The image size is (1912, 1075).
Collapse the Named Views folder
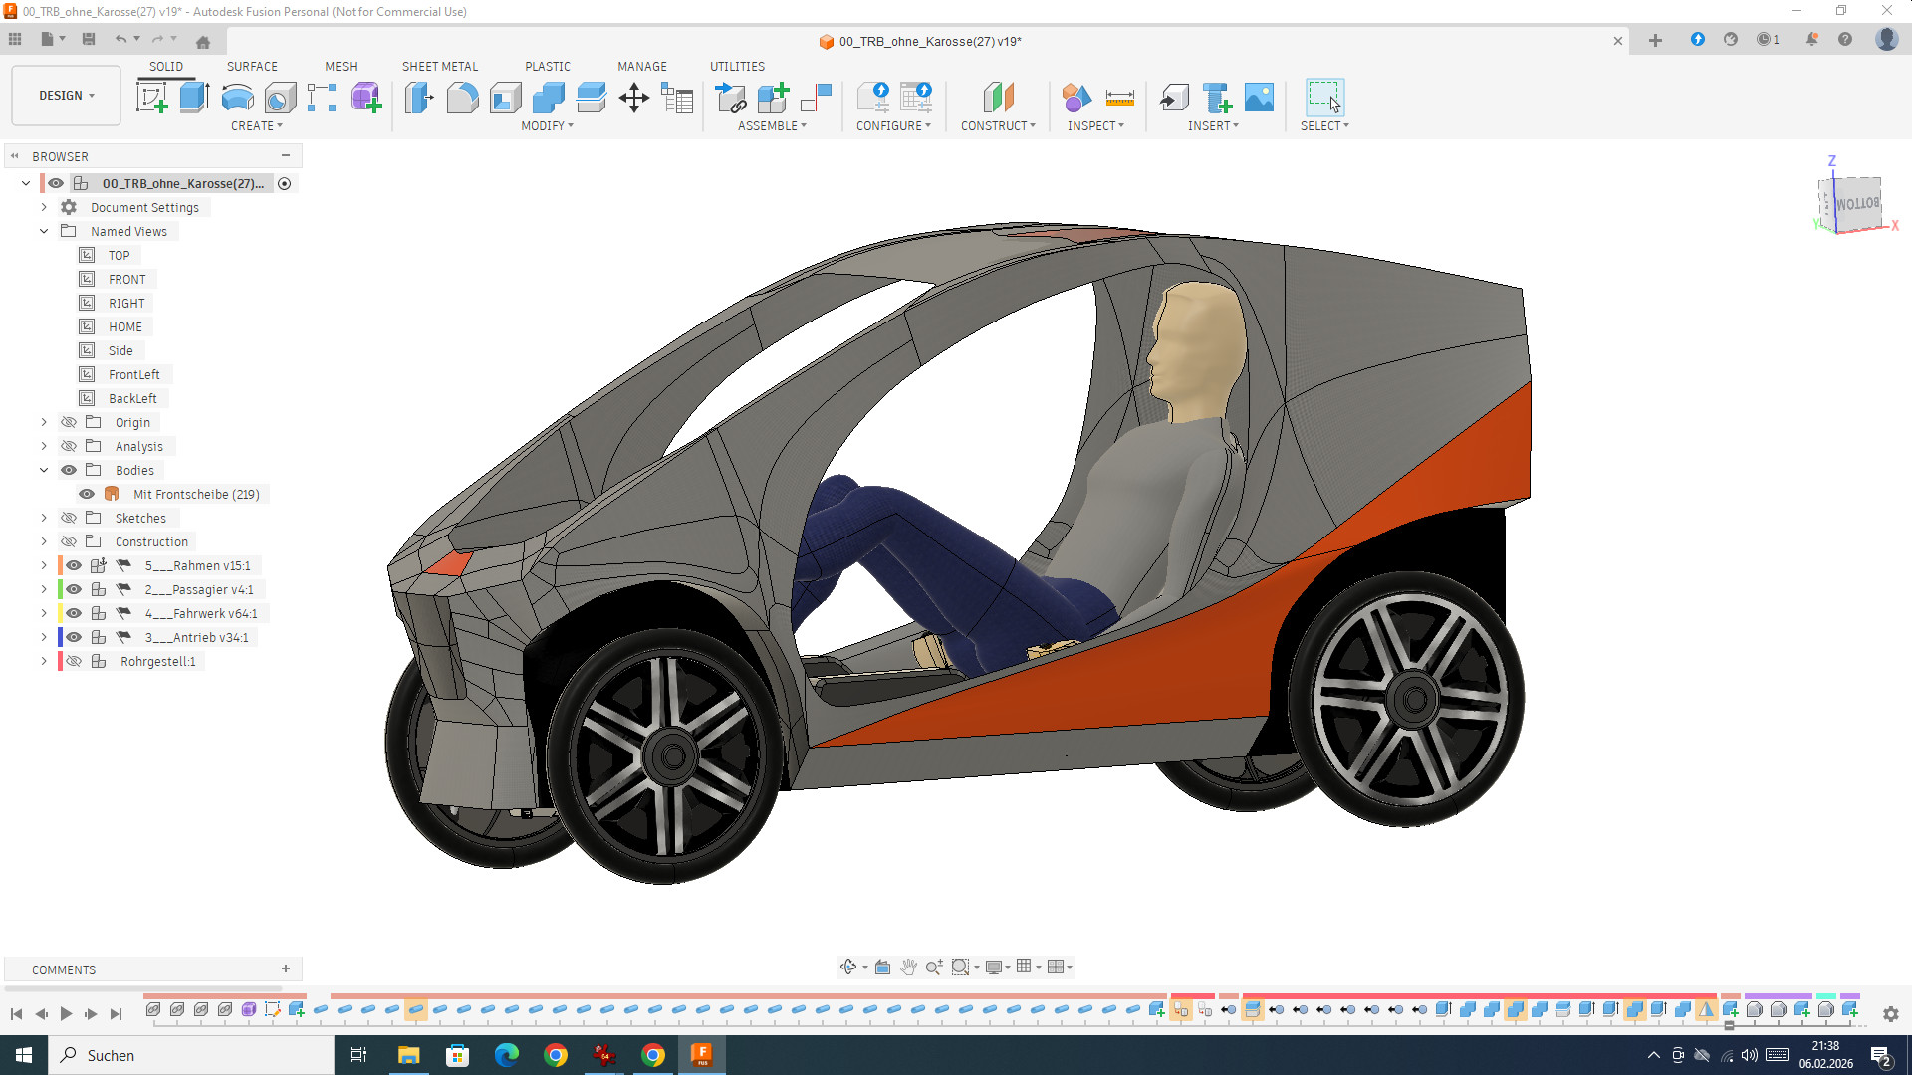[44, 231]
